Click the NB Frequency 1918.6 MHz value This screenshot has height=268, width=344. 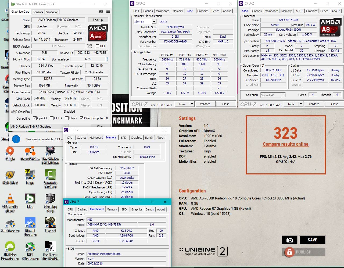coord(147,157)
